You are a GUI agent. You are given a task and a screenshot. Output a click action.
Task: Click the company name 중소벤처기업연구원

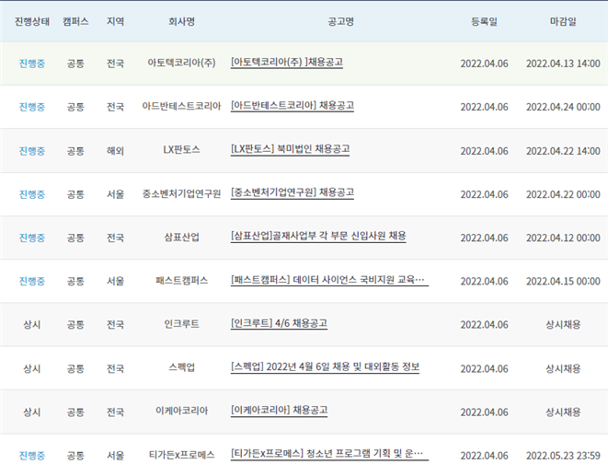point(181,193)
